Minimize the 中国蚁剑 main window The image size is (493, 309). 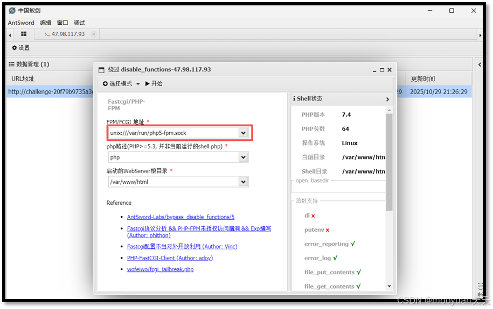click(430, 10)
